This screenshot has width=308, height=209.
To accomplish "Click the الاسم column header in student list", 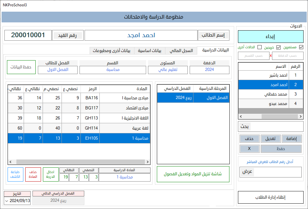I will (x=264, y=67).
